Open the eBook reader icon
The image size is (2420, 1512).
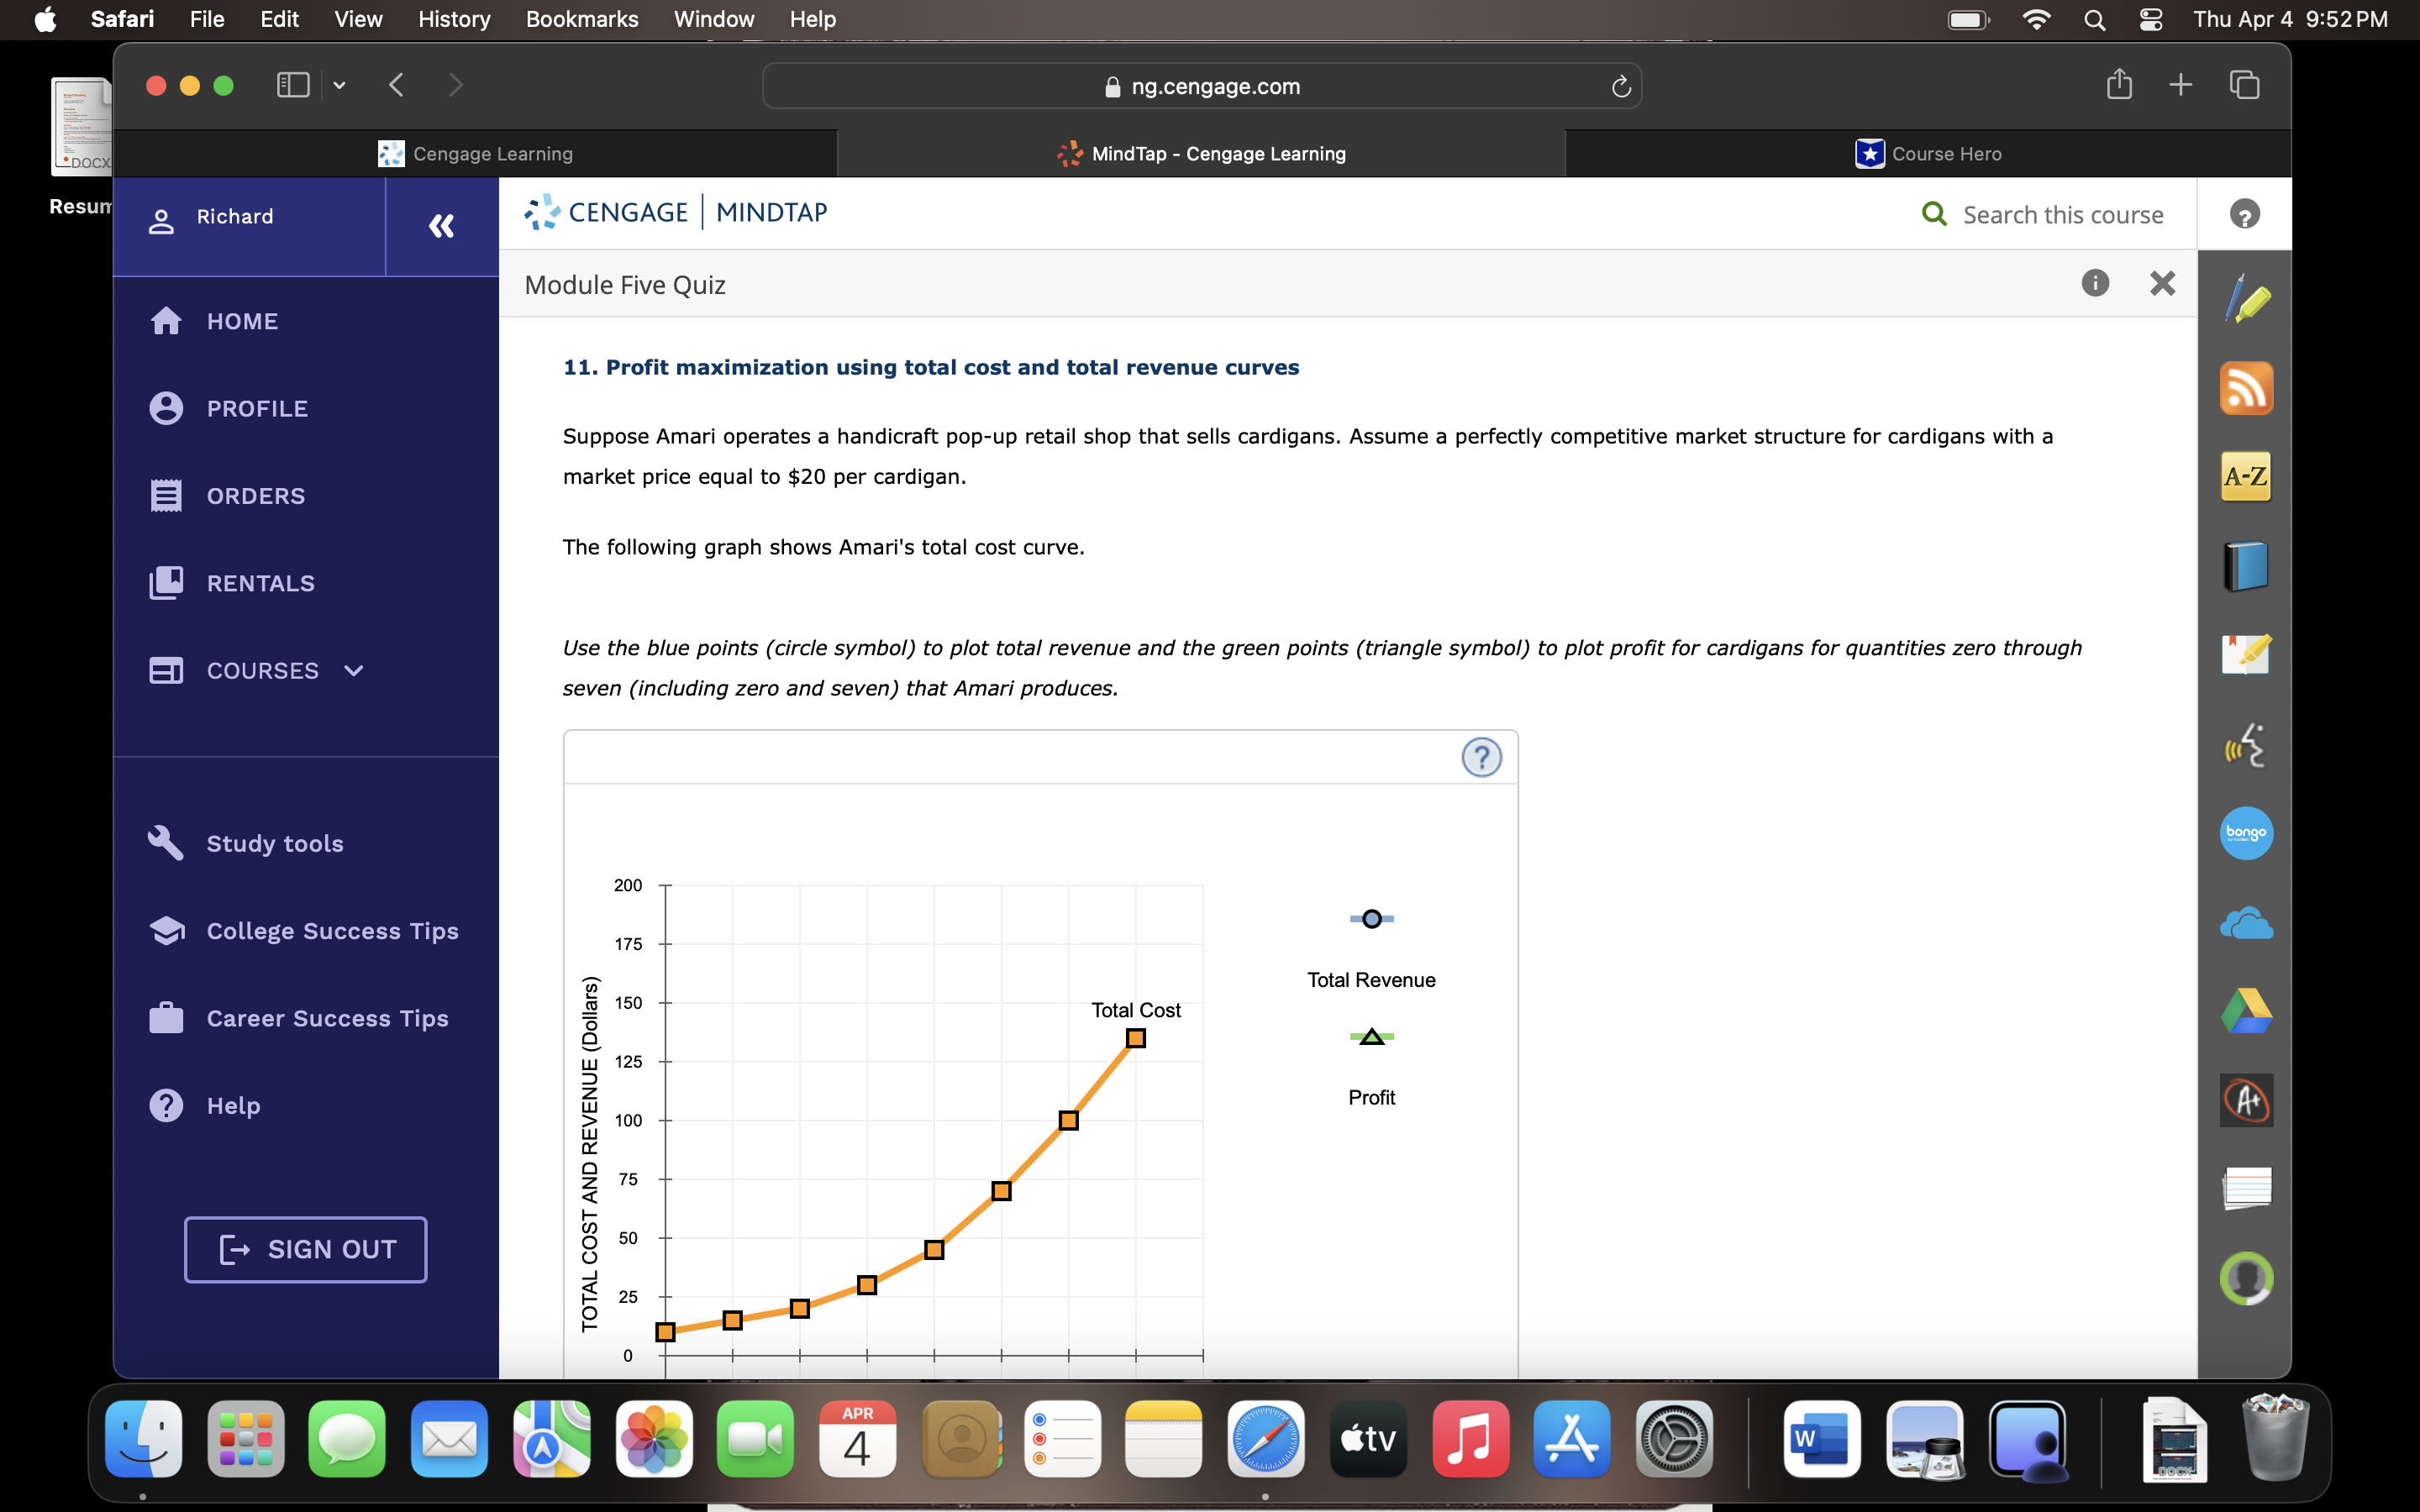2246,565
